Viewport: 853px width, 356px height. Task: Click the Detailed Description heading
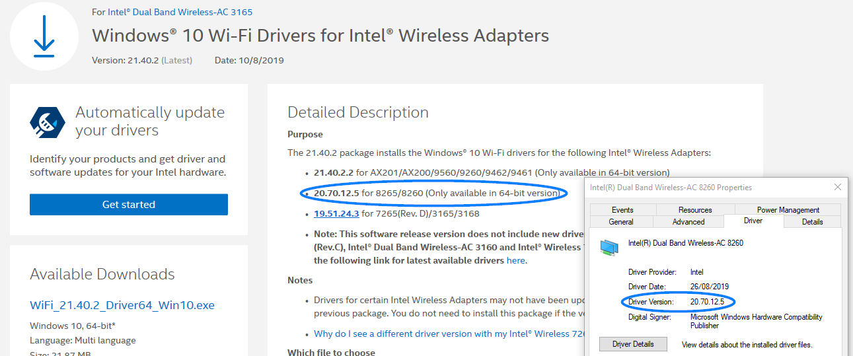click(358, 112)
